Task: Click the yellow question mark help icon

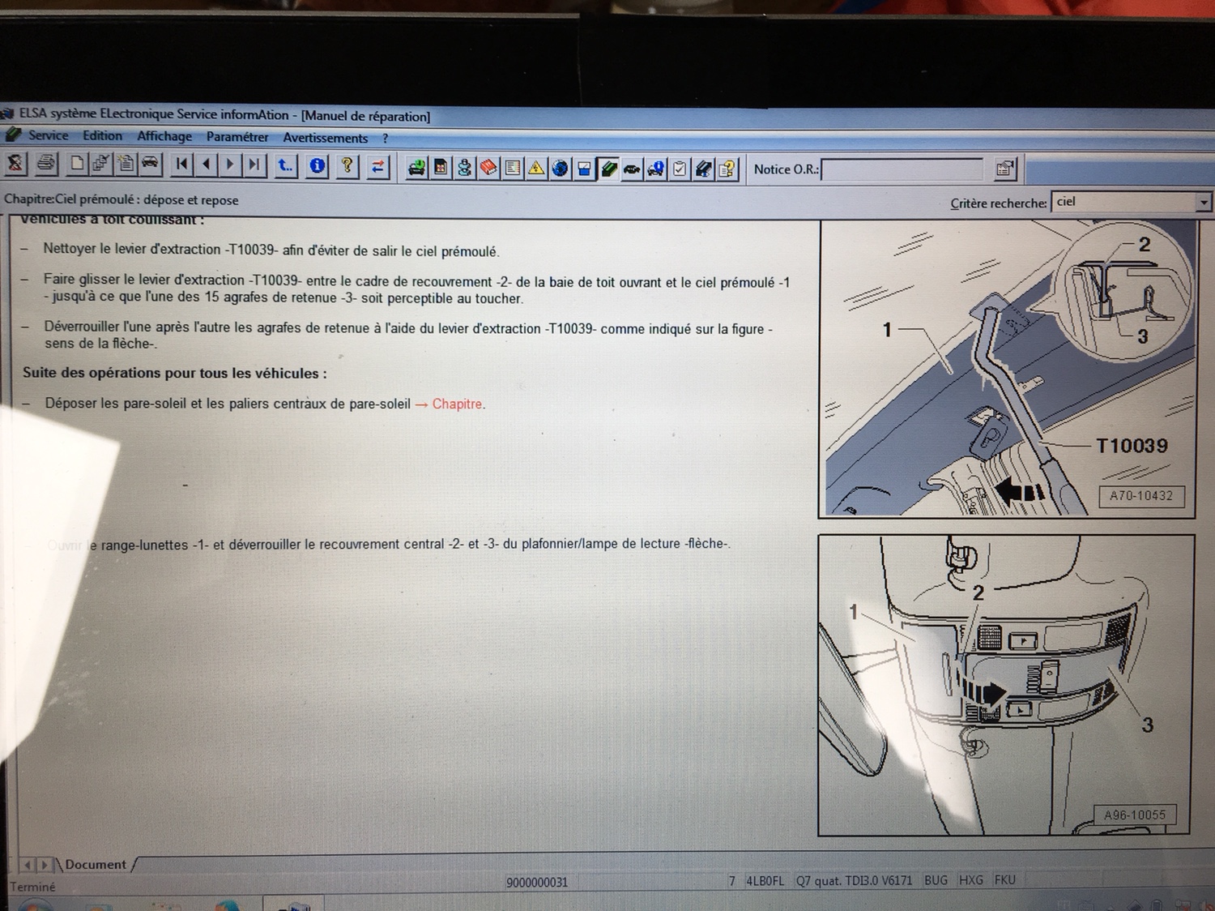Action: (x=347, y=166)
